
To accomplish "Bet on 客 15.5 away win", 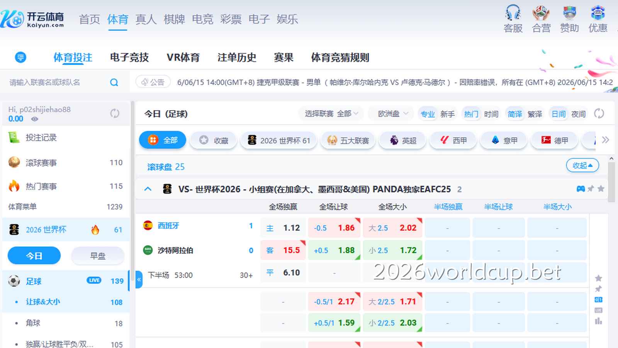I will click(x=283, y=250).
